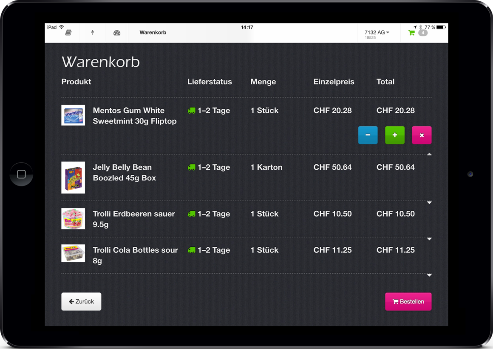The image size is (493, 349).
Task: Click the 'Produkt' column header
Action: tap(76, 82)
